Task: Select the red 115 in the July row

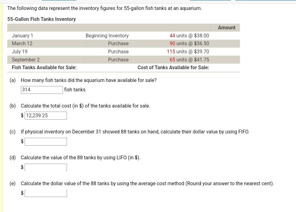Action: (171, 51)
